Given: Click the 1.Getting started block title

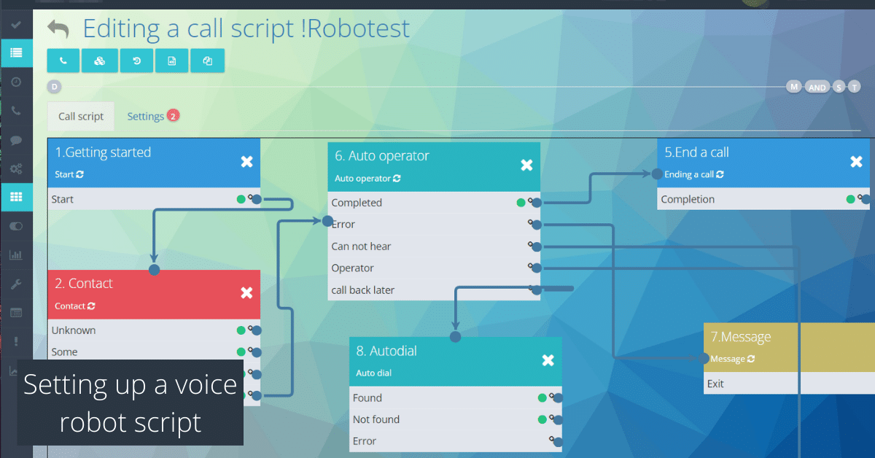Looking at the screenshot, I should click(103, 152).
